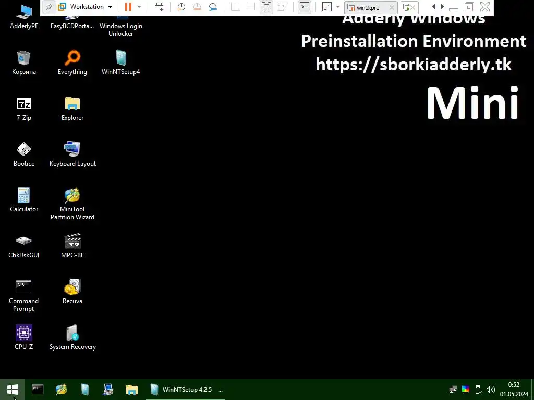This screenshot has height=400, width=534.
Task: Open the network tray icon
Action: tap(453, 390)
